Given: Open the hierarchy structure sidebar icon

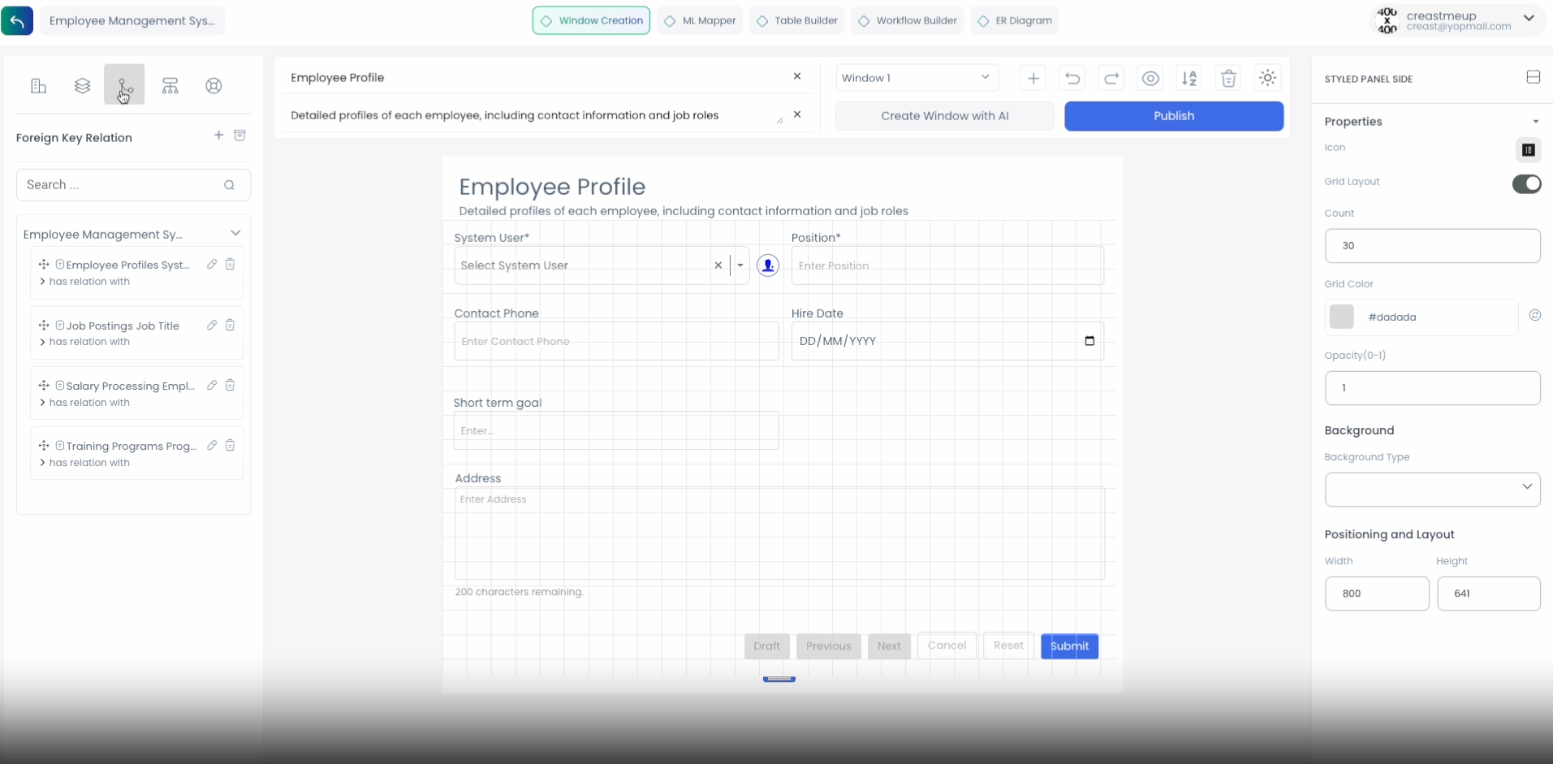Looking at the screenshot, I should pos(170,86).
